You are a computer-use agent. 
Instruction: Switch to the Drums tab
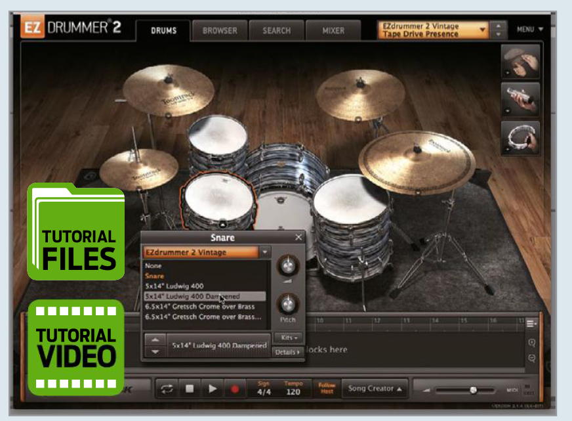click(163, 30)
